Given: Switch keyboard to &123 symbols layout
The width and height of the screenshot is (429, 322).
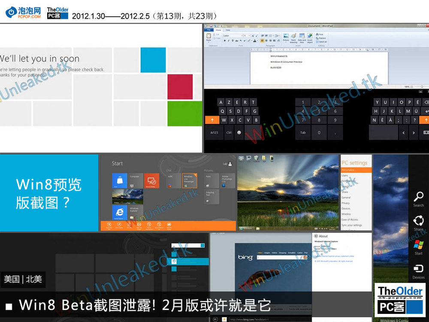Looking at the screenshot, I should [x=215, y=133].
